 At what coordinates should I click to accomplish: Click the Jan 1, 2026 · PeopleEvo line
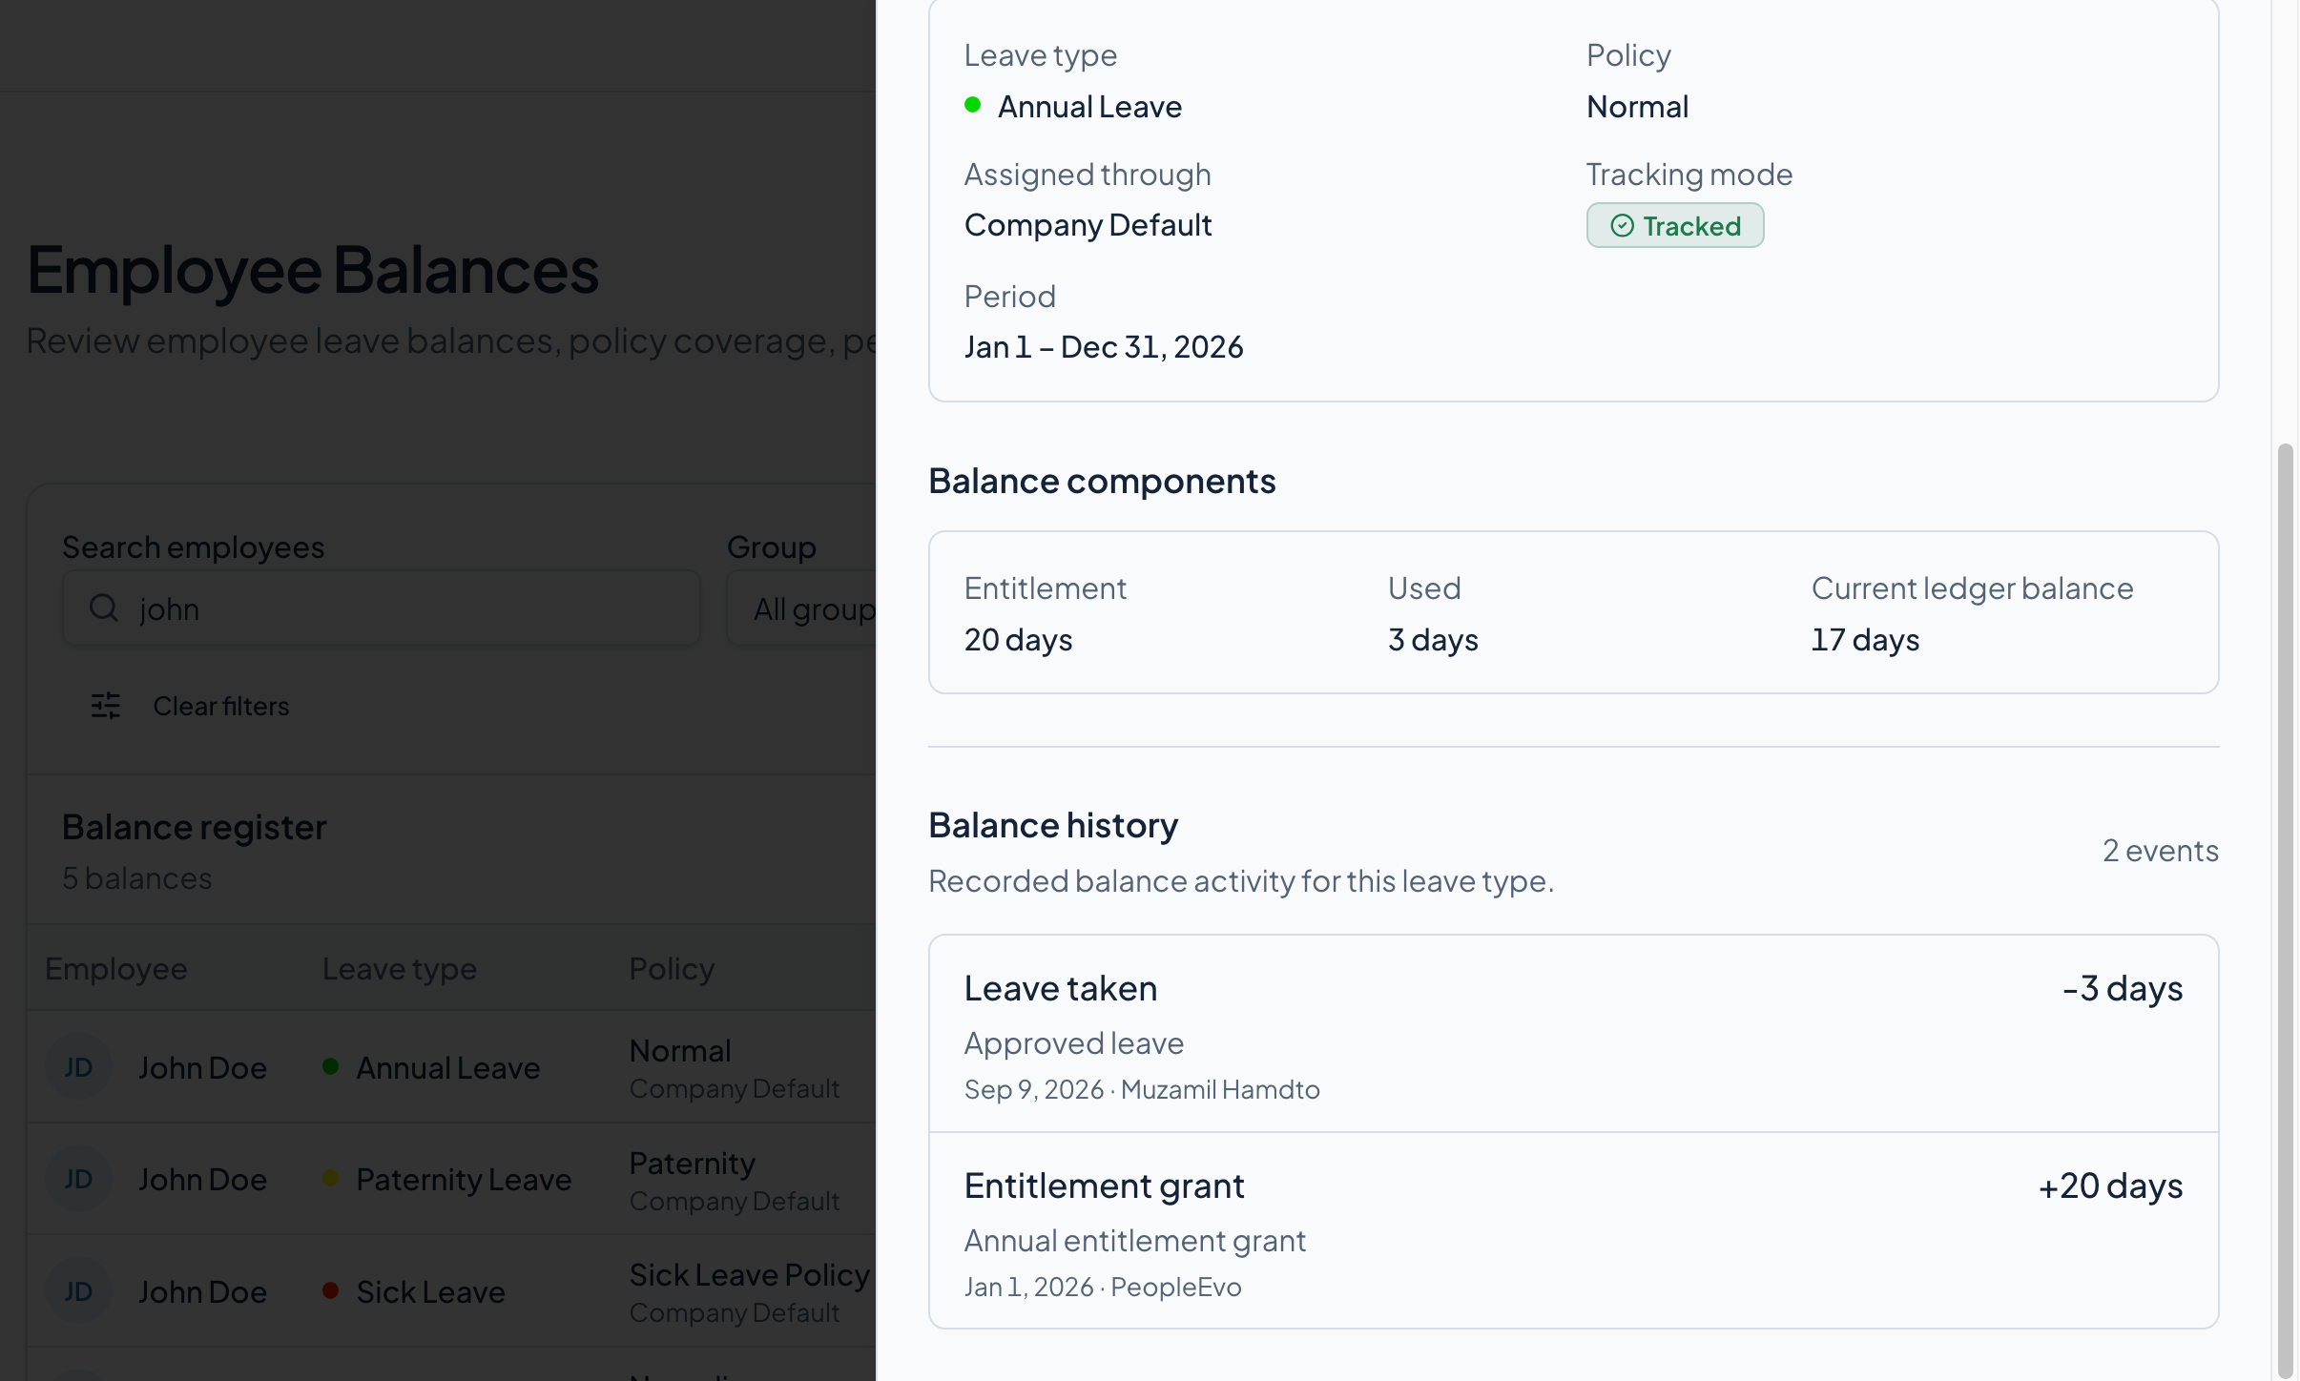(x=1103, y=1287)
